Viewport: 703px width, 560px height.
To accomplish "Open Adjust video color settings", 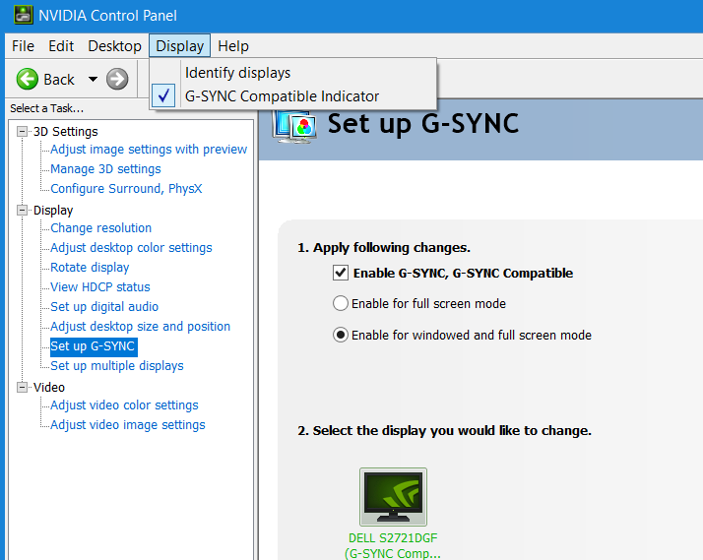I will 124,405.
